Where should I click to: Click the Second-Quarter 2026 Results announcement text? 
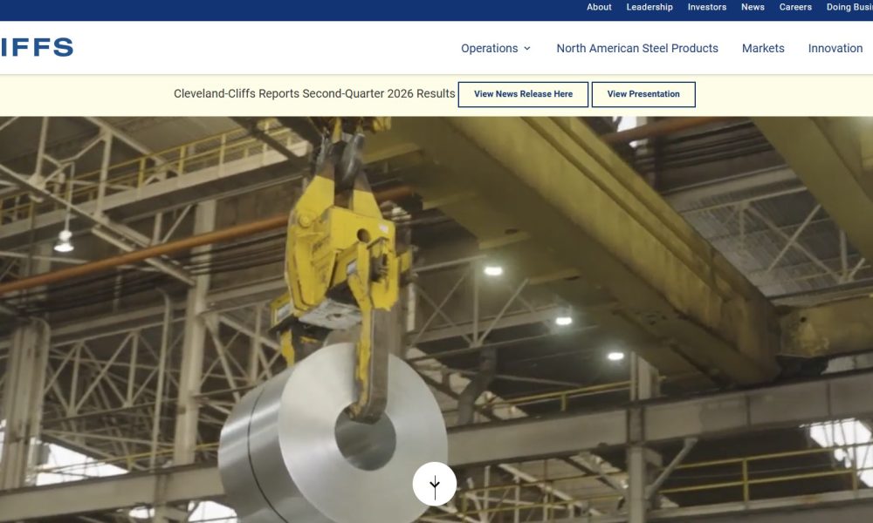click(314, 93)
